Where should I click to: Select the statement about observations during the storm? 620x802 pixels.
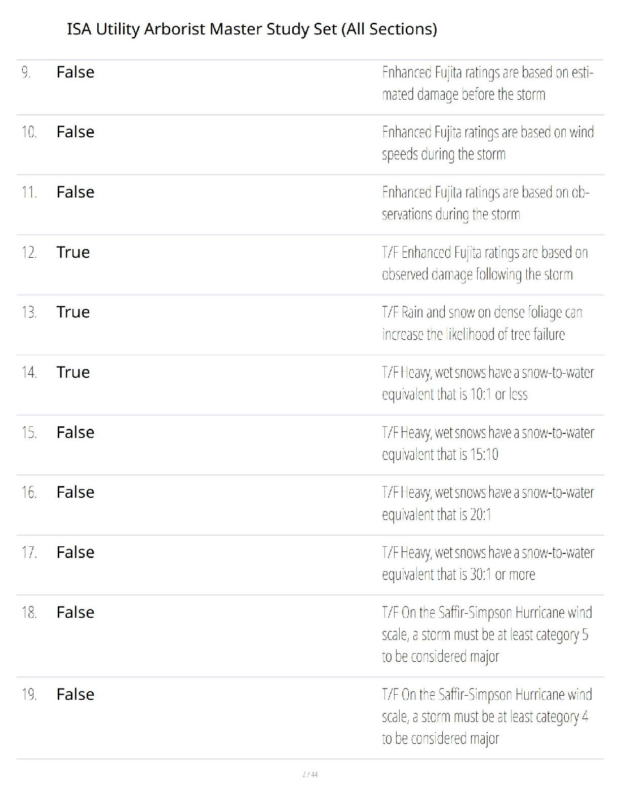click(x=485, y=203)
